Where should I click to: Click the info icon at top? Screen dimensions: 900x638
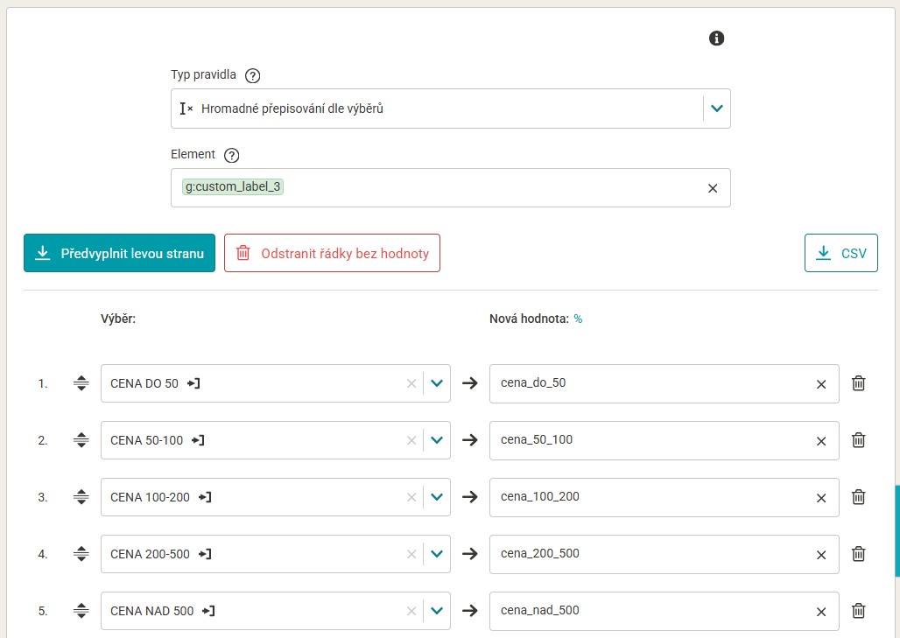click(716, 39)
